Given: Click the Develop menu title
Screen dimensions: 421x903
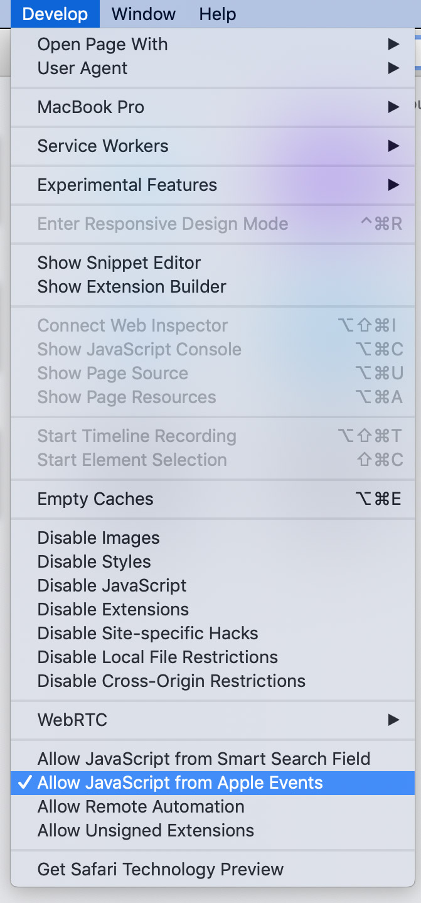Looking at the screenshot, I should click(x=55, y=13).
